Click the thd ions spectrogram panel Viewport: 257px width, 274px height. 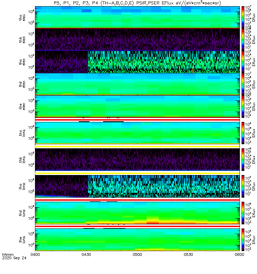137,213
